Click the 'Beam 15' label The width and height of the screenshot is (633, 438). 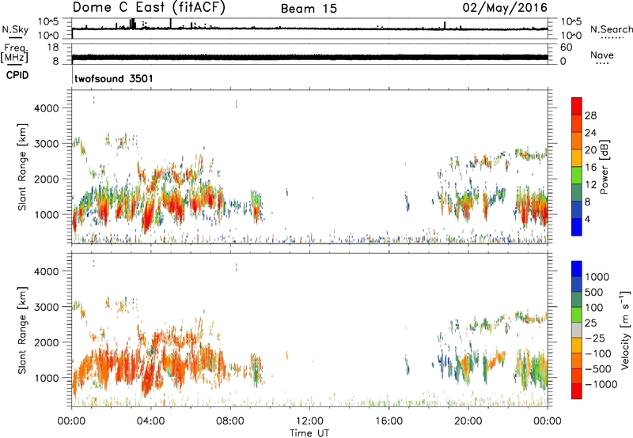pos(309,9)
